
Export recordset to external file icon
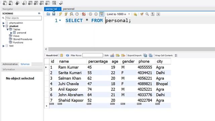tap(145, 55)
